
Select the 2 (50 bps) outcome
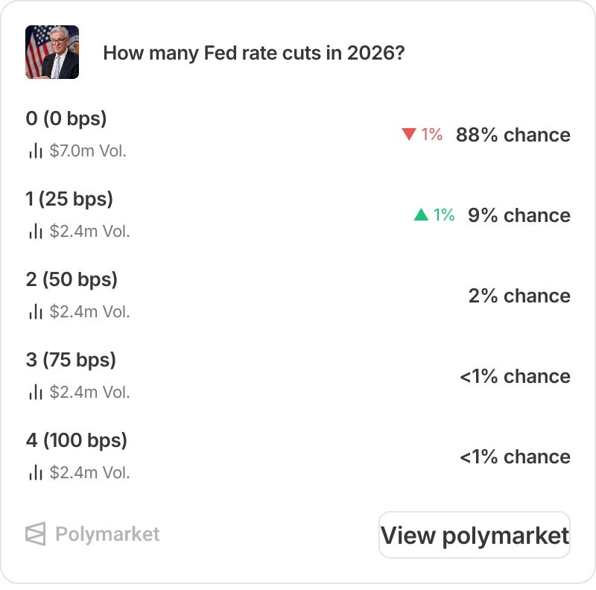tap(72, 279)
